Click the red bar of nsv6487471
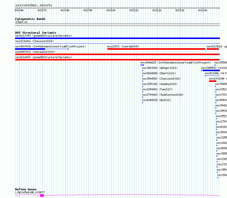Screen dimensions: 227x198 point(117,54)
